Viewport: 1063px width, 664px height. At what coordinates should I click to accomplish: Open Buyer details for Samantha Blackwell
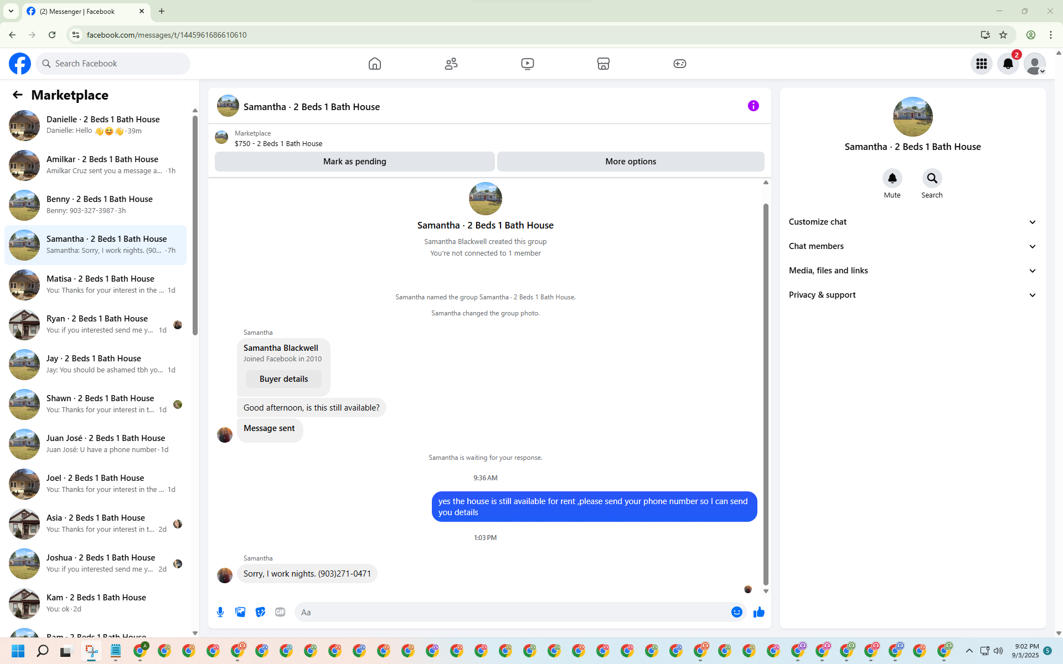click(x=283, y=379)
